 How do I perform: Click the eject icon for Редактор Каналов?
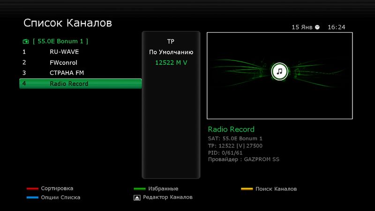(x=137, y=197)
